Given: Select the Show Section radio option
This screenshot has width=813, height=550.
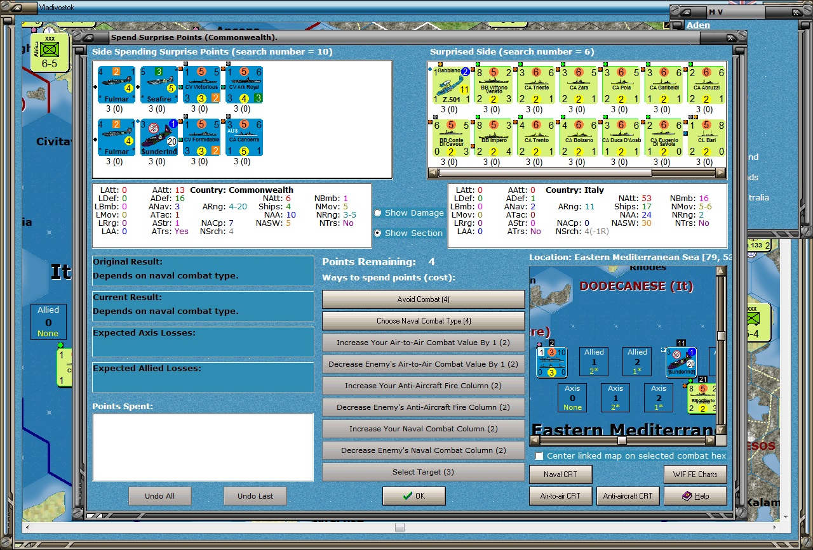Looking at the screenshot, I should click(x=378, y=233).
